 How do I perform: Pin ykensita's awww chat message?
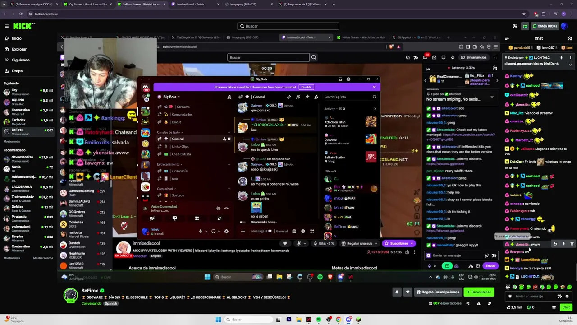tap(563, 244)
